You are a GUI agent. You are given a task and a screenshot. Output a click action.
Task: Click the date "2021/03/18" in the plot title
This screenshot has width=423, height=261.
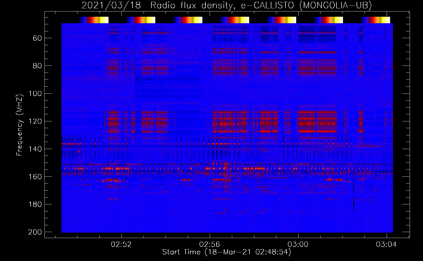[x=111, y=5]
